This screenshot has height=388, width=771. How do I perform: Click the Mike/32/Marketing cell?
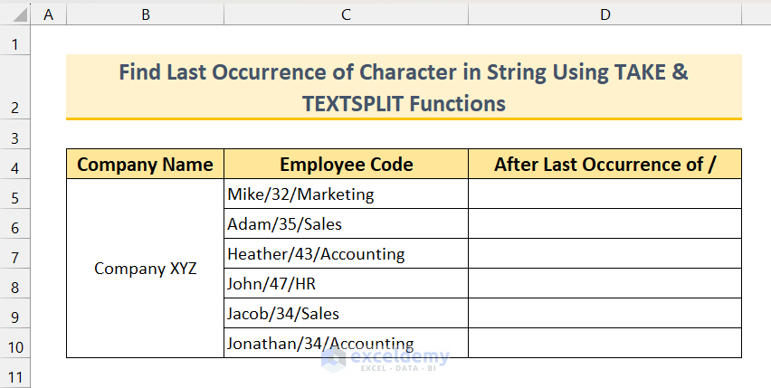[346, 194]
